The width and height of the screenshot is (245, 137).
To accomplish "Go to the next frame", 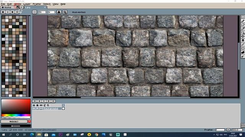I will 49,101.
